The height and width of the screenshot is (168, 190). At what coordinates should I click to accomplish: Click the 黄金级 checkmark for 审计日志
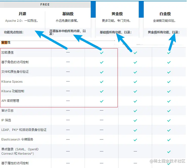(135, 111)
